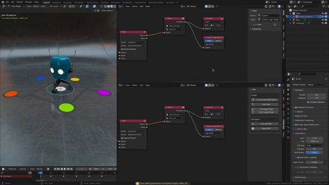The width and height of the screenshot is (329, 185).
Task: Open the Window menu
Action: tap(29, 2)
